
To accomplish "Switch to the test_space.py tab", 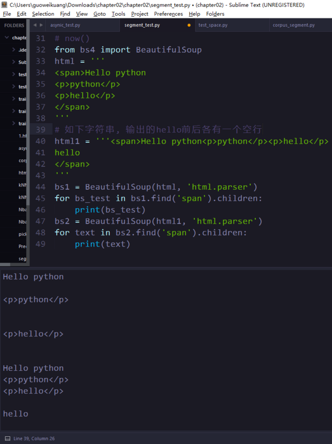I will point(213,25).
